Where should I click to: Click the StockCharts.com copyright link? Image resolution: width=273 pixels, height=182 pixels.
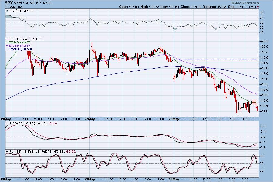click(x=245, y=3)
